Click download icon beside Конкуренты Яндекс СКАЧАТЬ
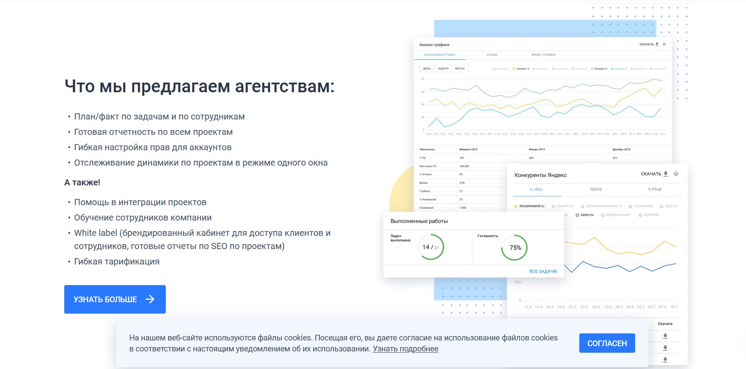Image resolution: width=746 pixels, height=369 pixels. click(x=666, y=174)
